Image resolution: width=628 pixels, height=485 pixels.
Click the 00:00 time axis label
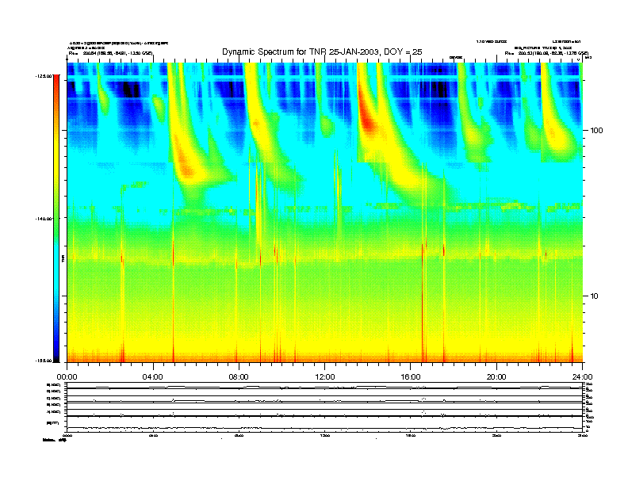point(67,377)
